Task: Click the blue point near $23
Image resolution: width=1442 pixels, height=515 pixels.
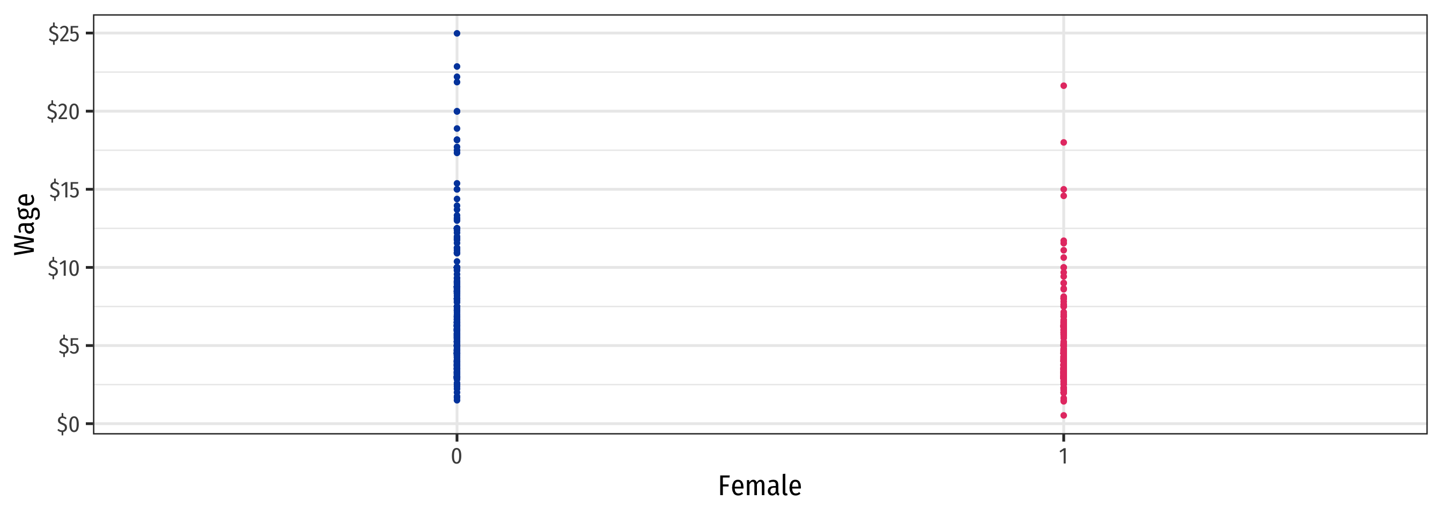Action: pyautogui.click(x=457, y=67)
